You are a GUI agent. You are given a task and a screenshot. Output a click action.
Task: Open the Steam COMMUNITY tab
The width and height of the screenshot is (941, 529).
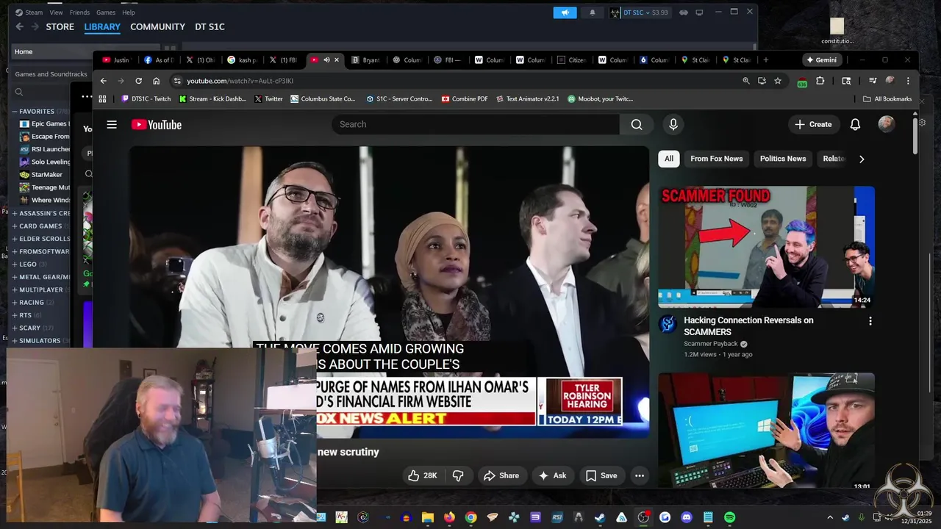pos(157,26)
